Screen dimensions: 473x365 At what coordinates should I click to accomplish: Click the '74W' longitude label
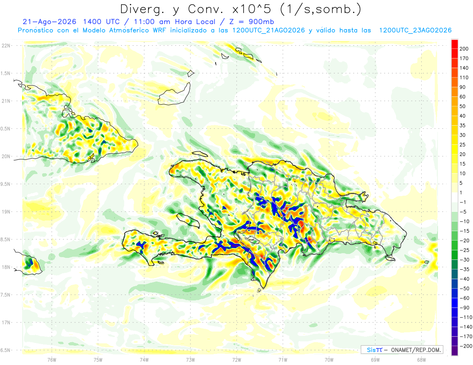(144, 359)
